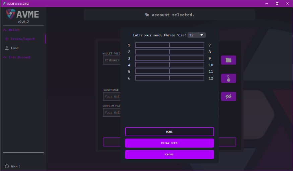
Task: Focus seed word field number 12
Action: point(187,78)
